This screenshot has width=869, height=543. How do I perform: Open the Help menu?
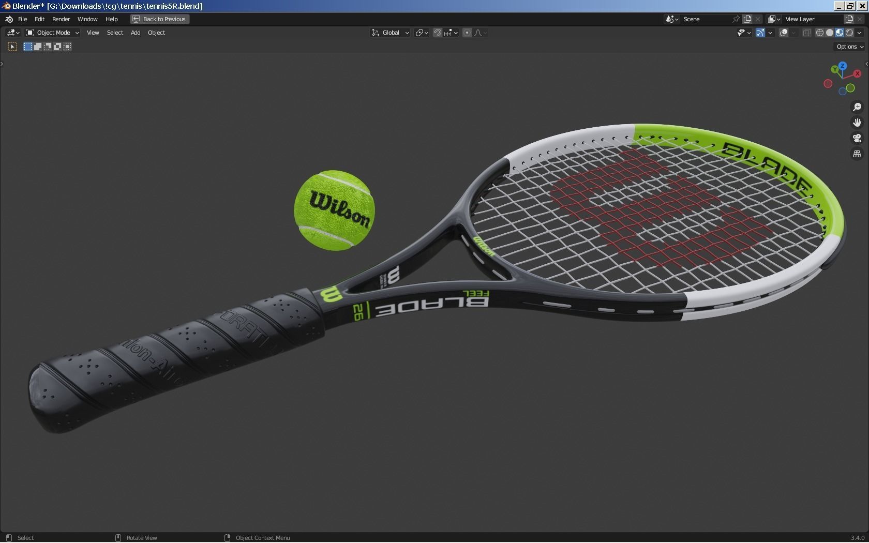pos(112,19)
